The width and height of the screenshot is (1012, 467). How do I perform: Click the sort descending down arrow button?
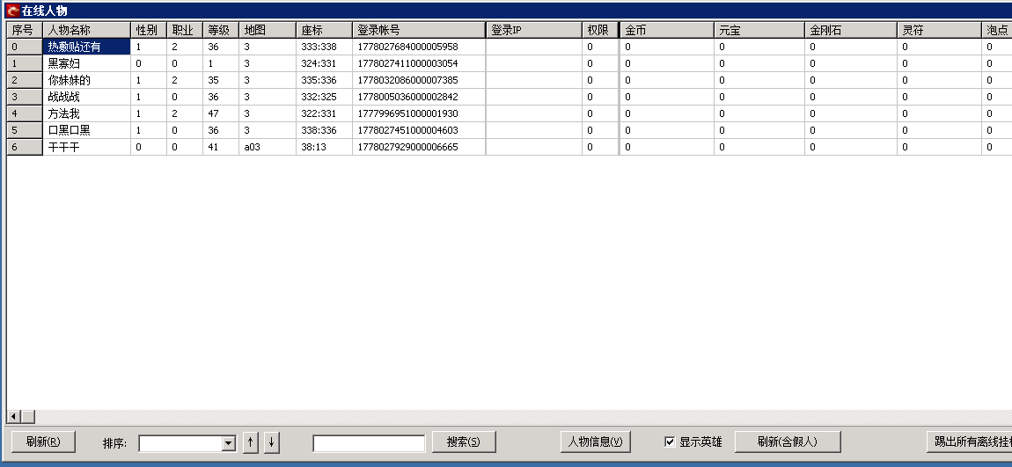(272, 442)
